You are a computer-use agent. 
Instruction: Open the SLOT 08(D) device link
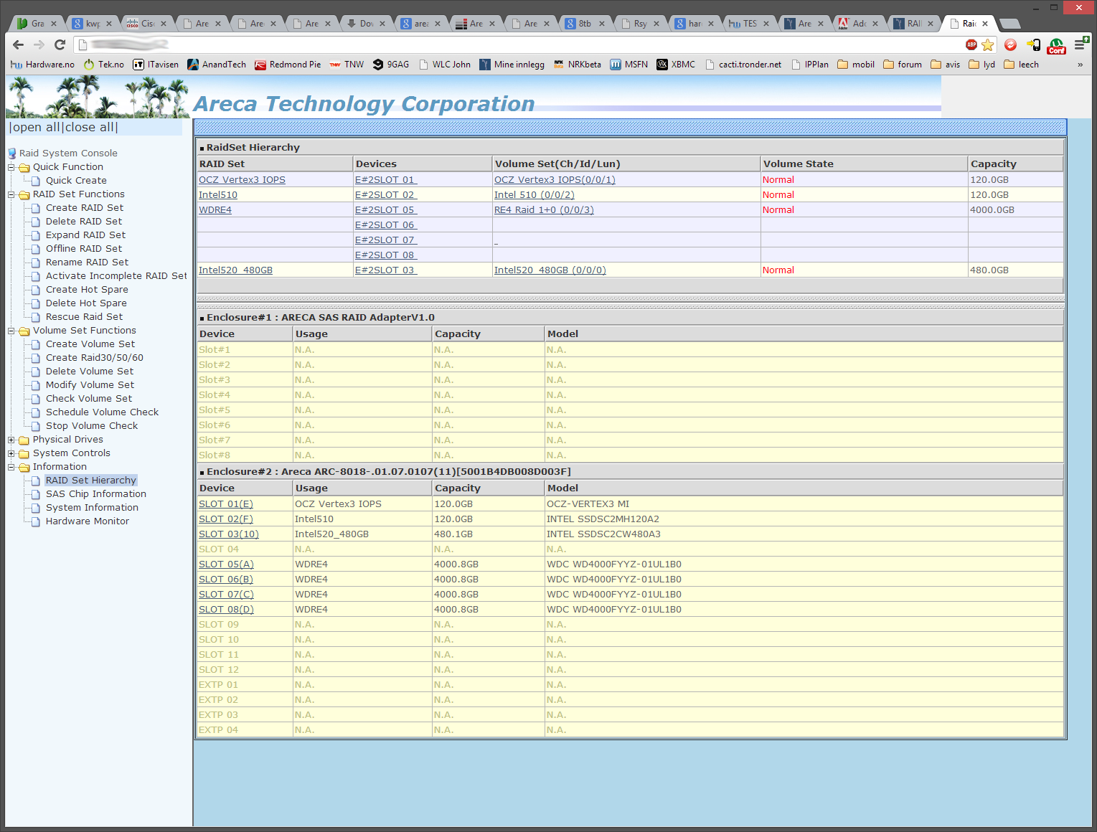[226, 610]
